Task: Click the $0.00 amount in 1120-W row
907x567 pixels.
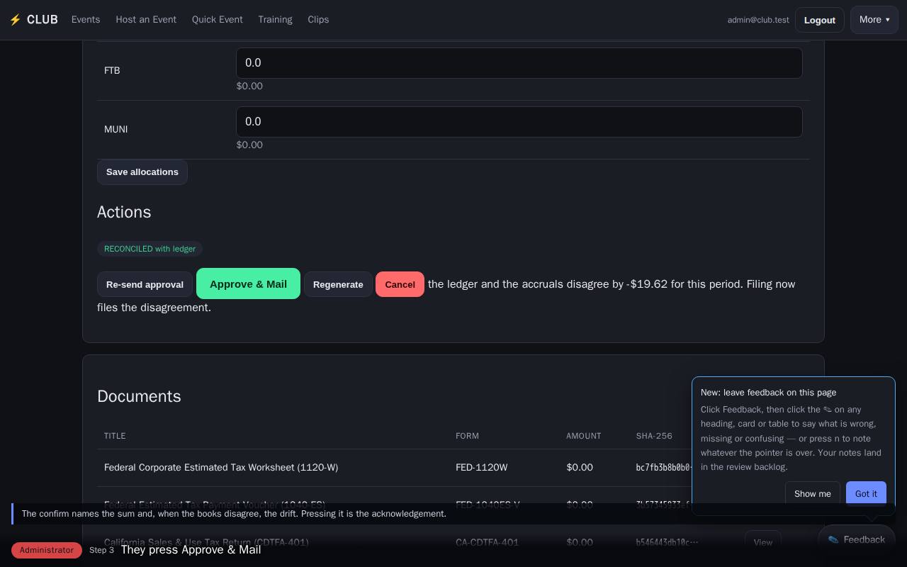Action: [580, 468]
